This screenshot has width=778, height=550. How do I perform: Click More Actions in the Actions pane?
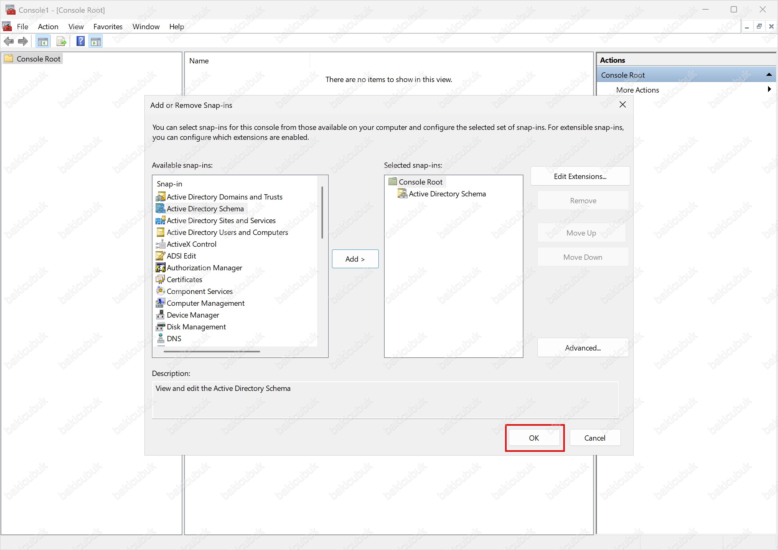coord(638,90)
